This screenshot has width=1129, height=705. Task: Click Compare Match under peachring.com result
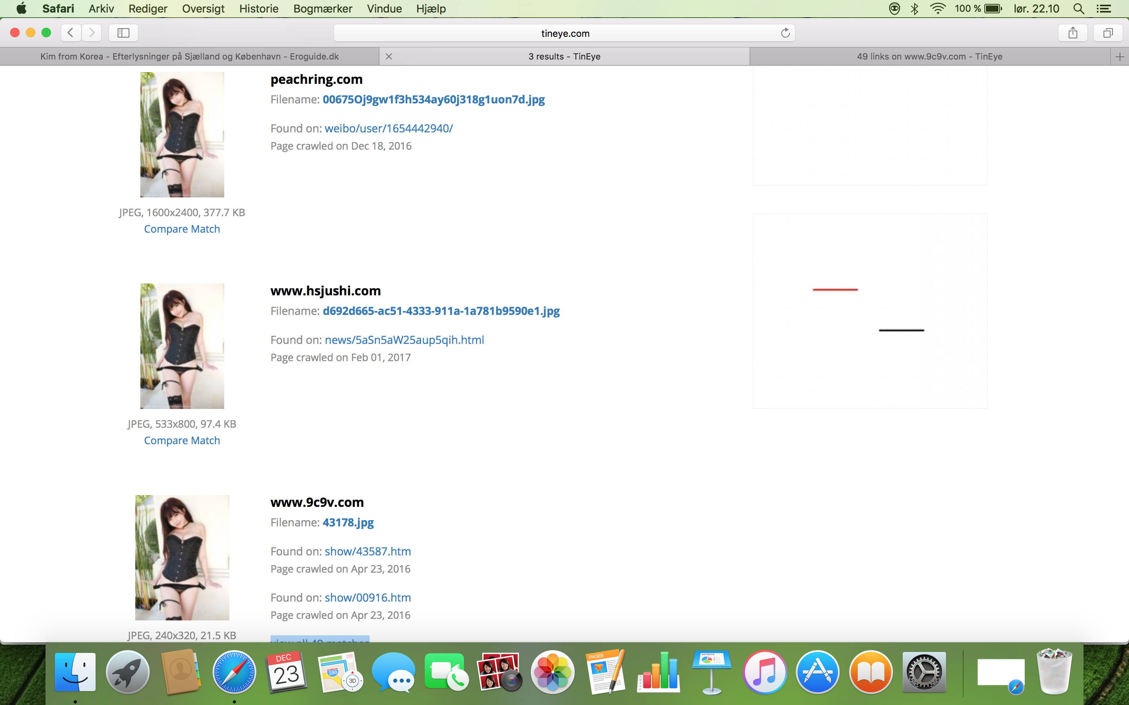click(182, 229)
